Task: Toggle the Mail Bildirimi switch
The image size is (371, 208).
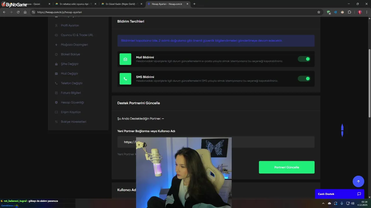Action: click(304, 59)
